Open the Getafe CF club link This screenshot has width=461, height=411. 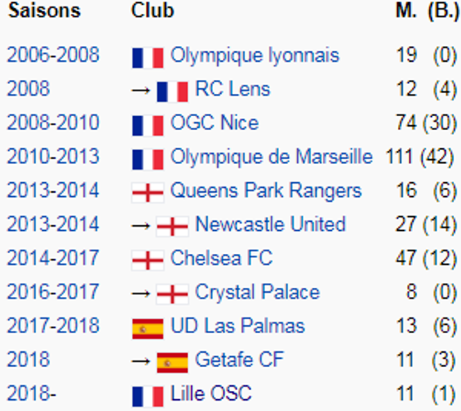pyautogui.click(x=240, y=360)
